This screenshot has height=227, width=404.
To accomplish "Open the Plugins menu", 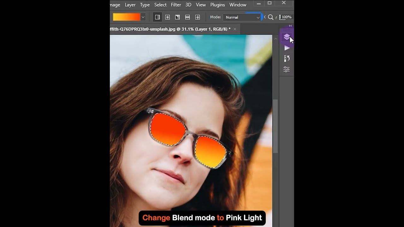I will tap(217, 5).
